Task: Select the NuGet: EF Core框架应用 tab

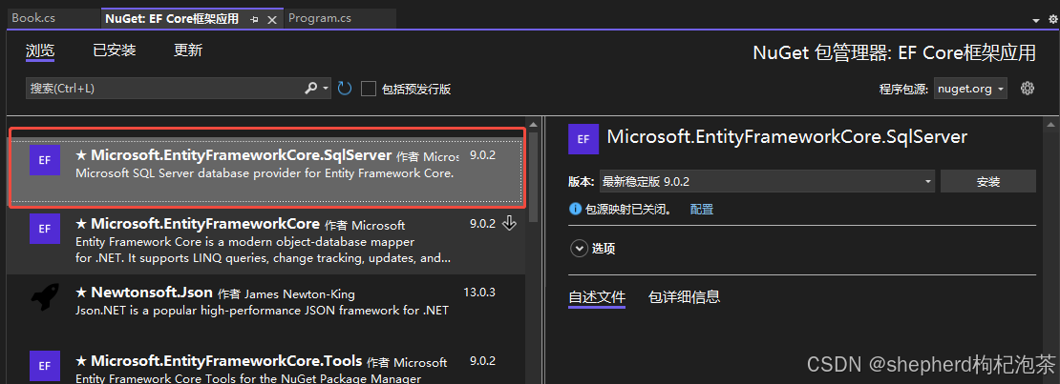Action: [172, 19]
